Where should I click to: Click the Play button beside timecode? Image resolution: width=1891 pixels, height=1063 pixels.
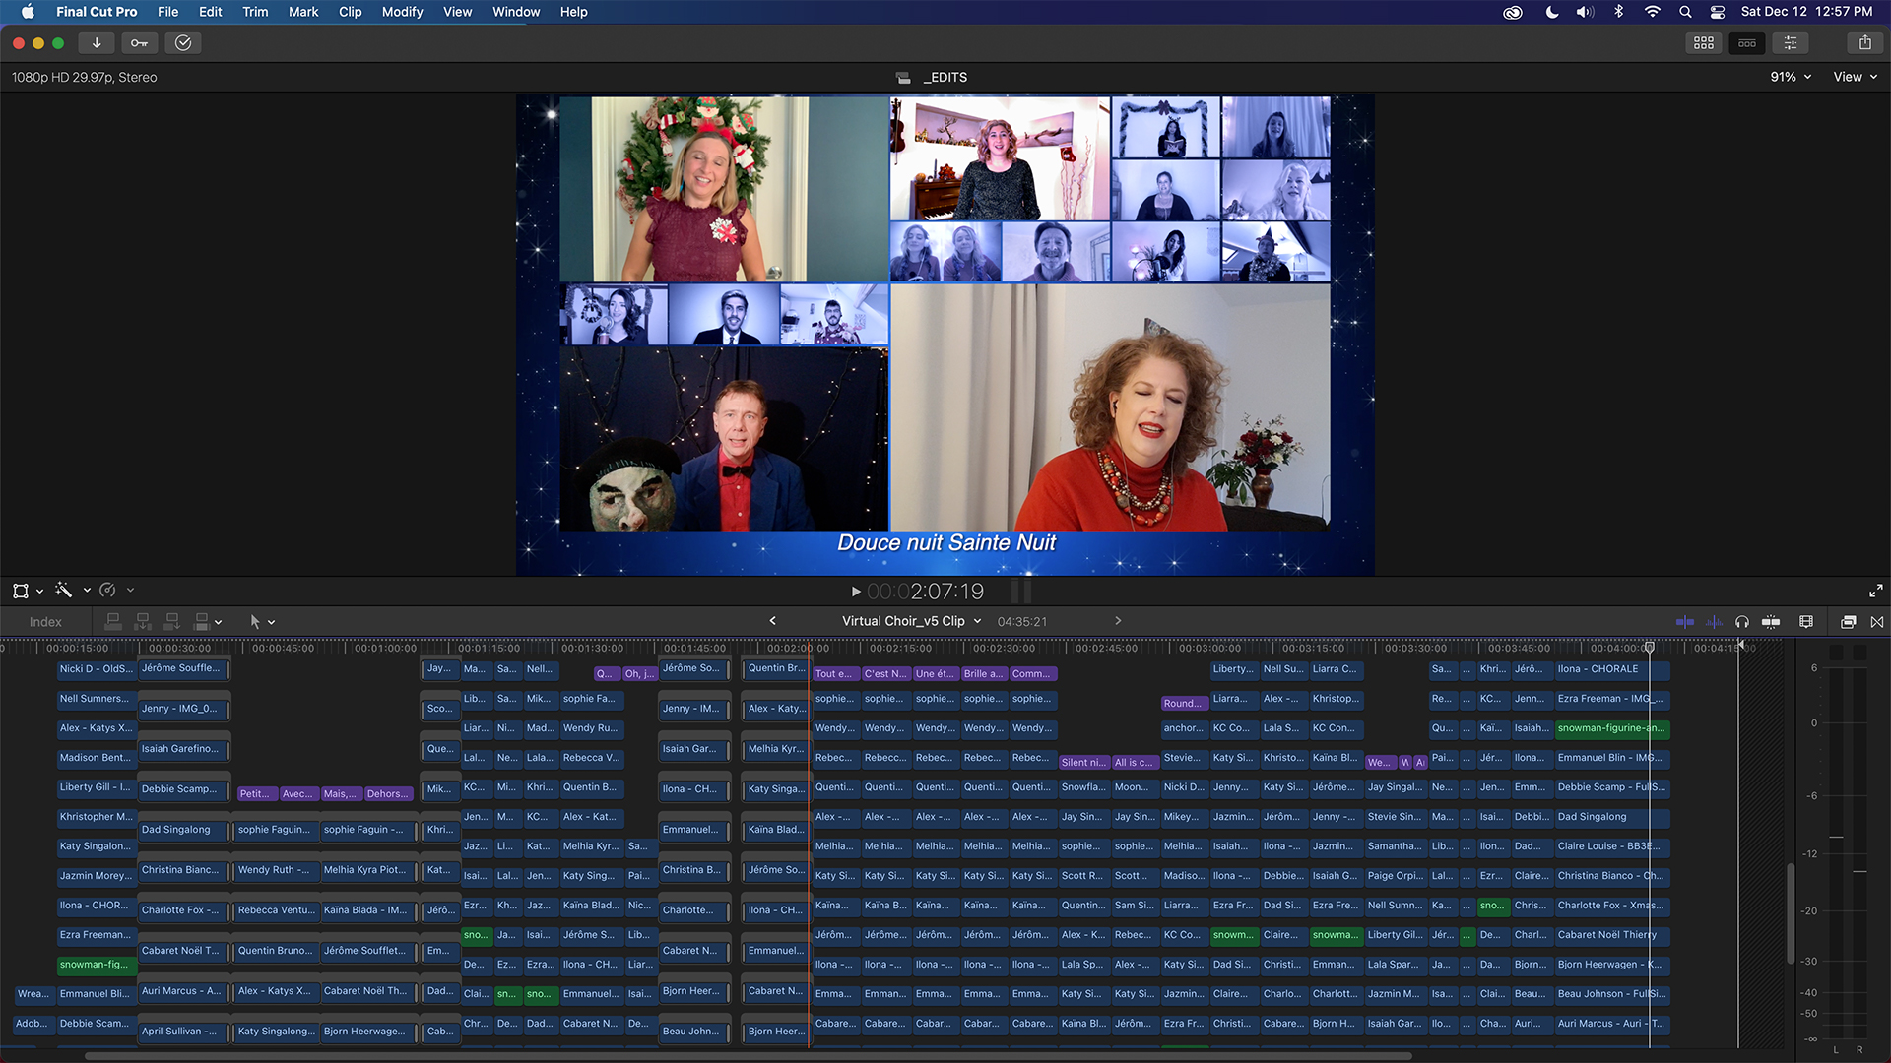856,592
